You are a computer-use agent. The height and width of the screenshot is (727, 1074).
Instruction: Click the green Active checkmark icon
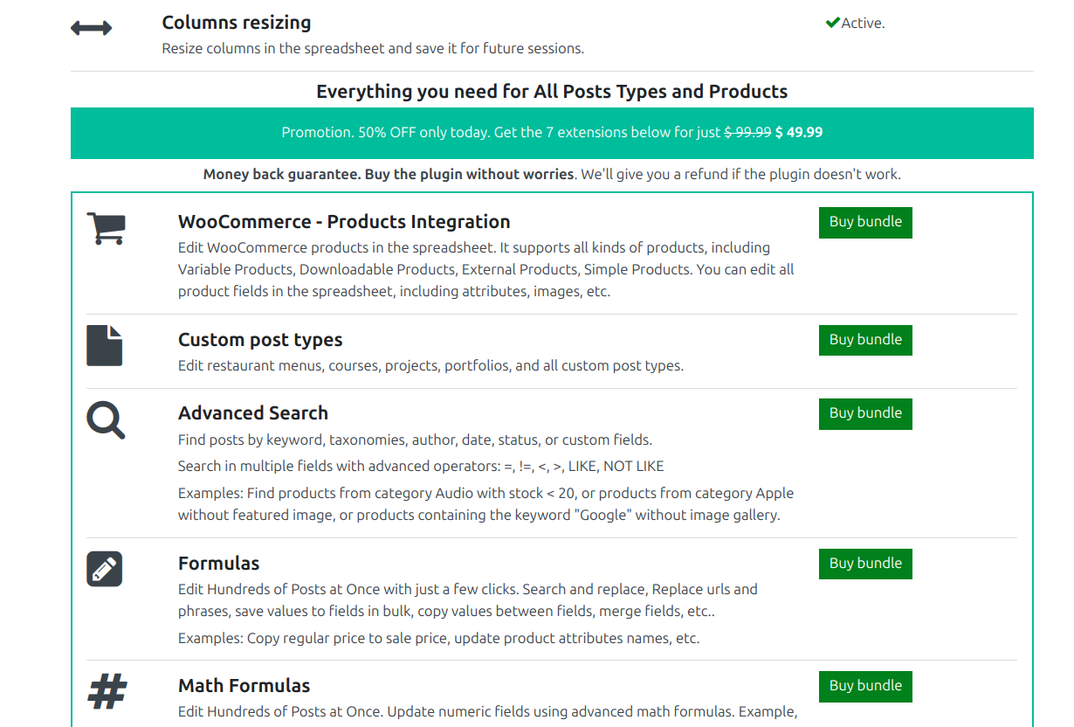(832, 24)
